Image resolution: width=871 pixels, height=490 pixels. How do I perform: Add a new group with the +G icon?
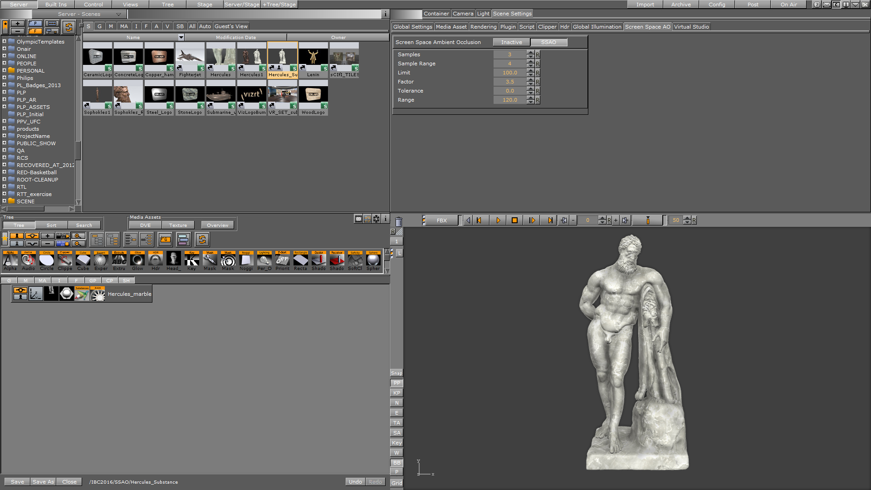click(165, 239)
